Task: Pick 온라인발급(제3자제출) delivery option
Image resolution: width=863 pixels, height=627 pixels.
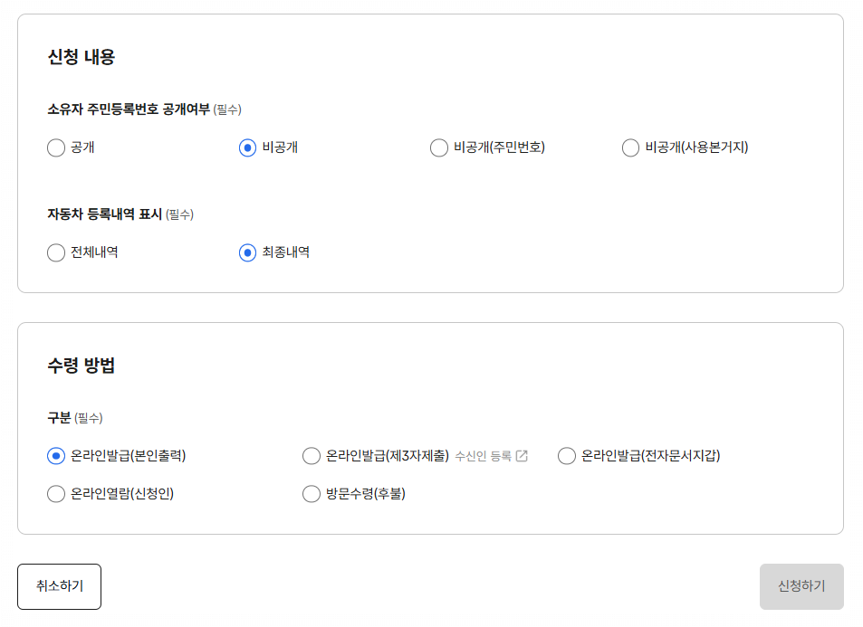Action: pos(312,456)
